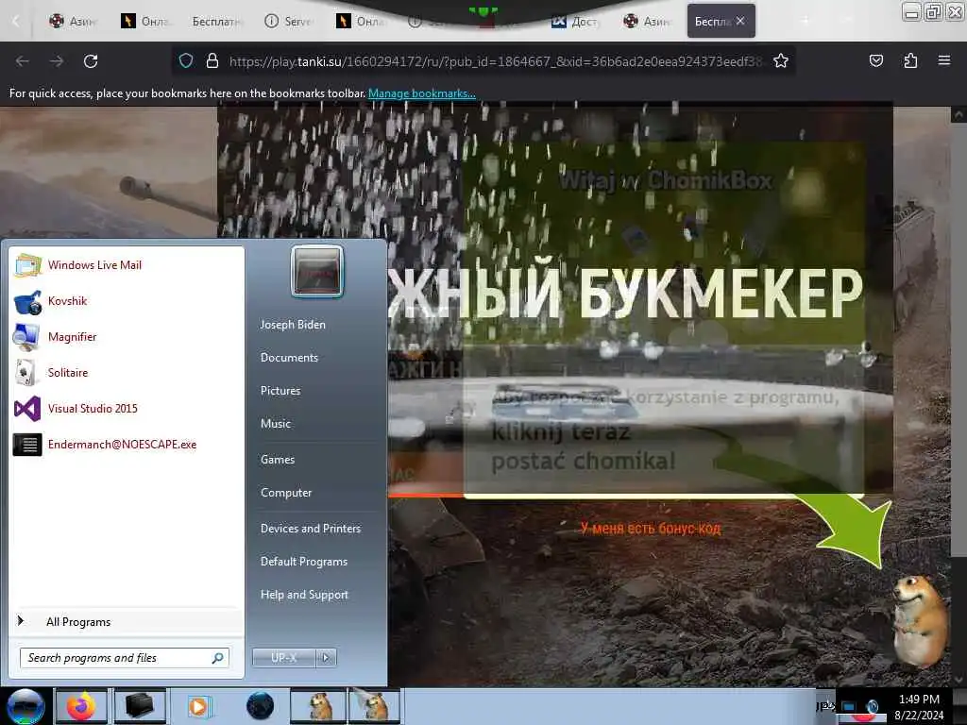This screenshot has height=725, width=967.
Task: Click the user account picture
Action: click(317, 271)
